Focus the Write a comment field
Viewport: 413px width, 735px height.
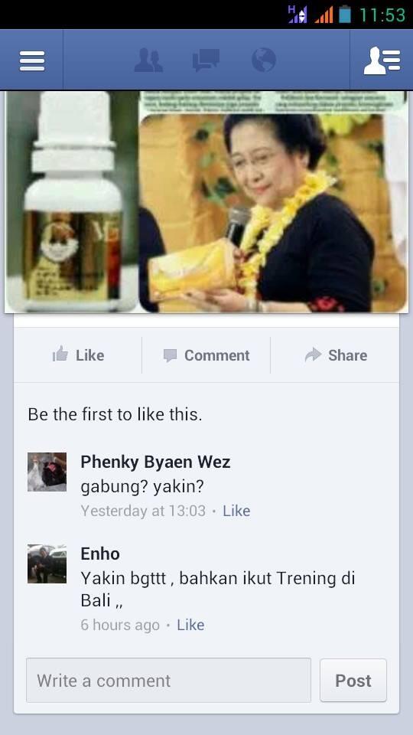tap(168, 680)
